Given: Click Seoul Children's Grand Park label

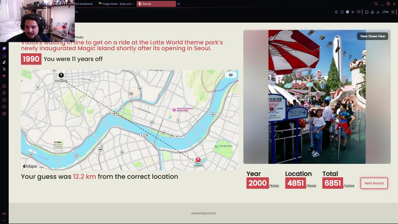Looking at the screenshot, I should 183,110.
